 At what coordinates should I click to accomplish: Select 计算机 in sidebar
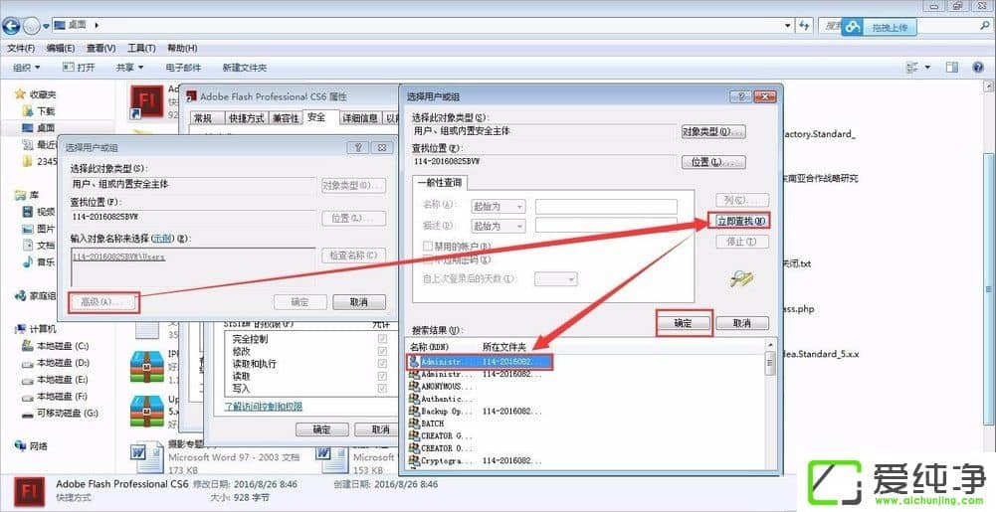(x=36, y=329)
